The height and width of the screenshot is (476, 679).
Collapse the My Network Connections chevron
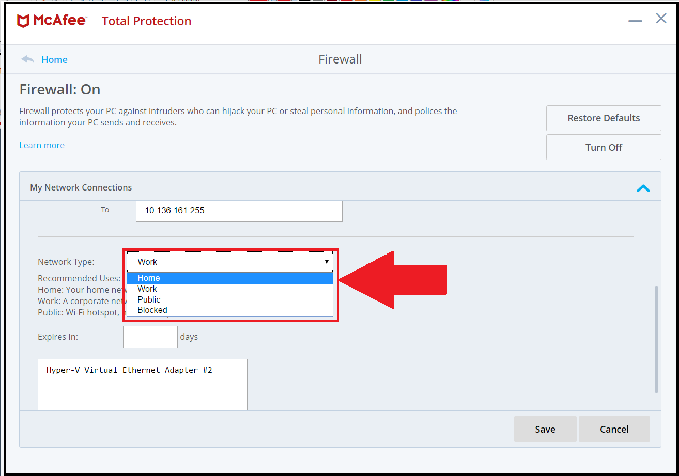point(643,188)
